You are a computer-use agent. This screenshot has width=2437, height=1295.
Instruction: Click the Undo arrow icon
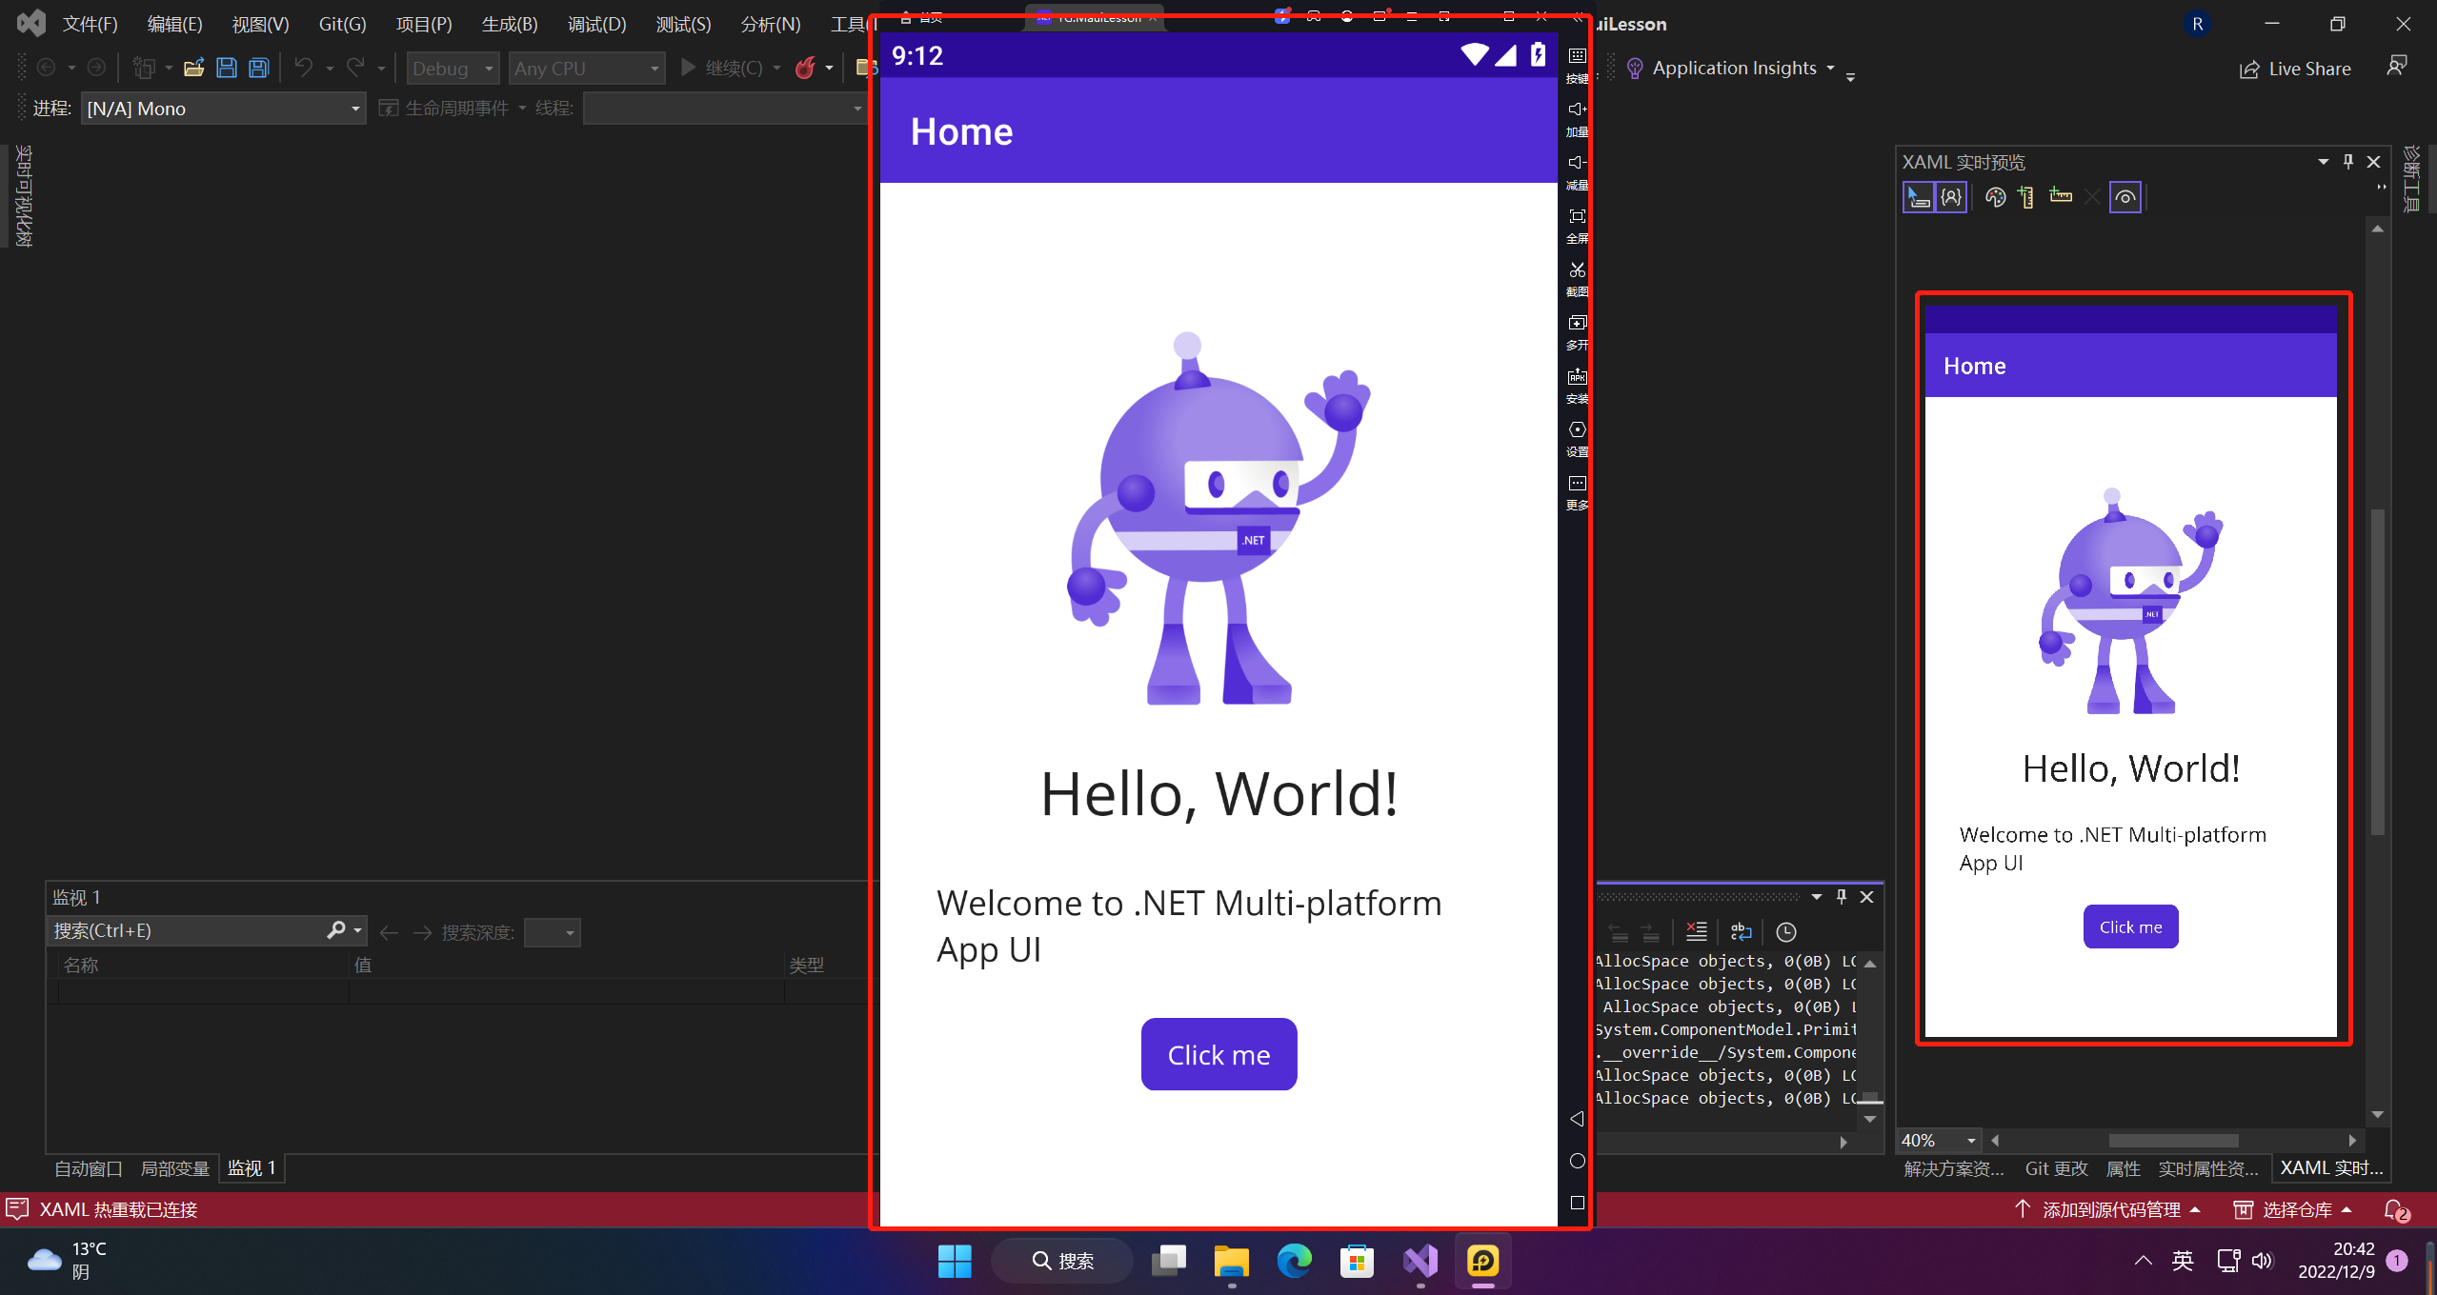304,68
